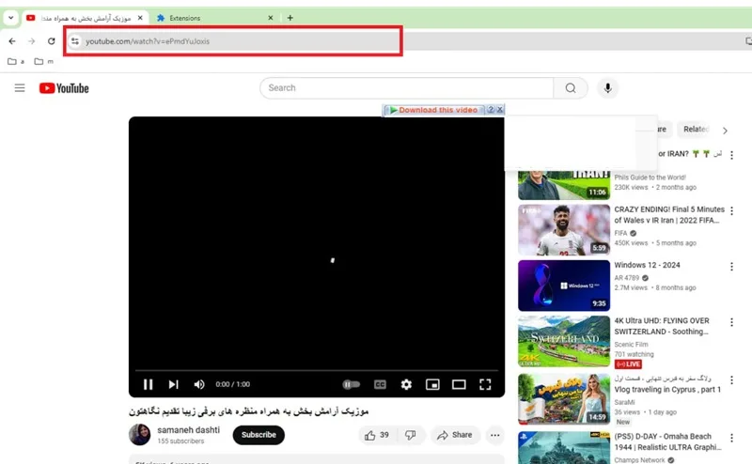
Task: Open Phils Guide to the World channel
Action: [x=650, y=178]
